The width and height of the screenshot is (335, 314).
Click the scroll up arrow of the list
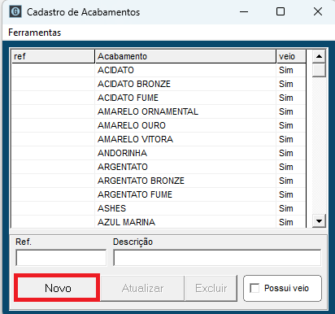click(x=319, y=56)
